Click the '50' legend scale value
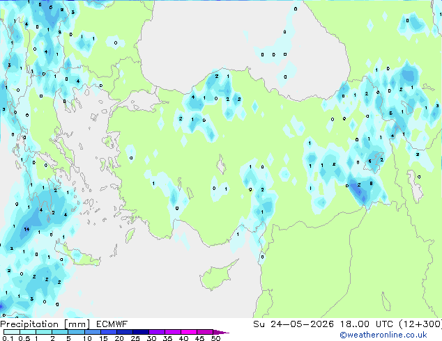442x341 pixels. (x=215, y=338)
